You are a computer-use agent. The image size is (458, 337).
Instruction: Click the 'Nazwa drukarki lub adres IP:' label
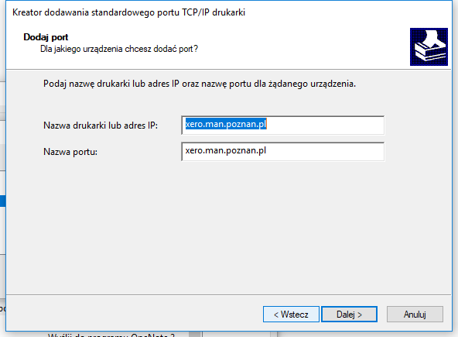[101, 126]
